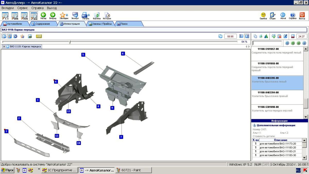309x174 pixels.
Task: Click delete icon with red X
Action: pyautogui.click(x=279, y=36)
